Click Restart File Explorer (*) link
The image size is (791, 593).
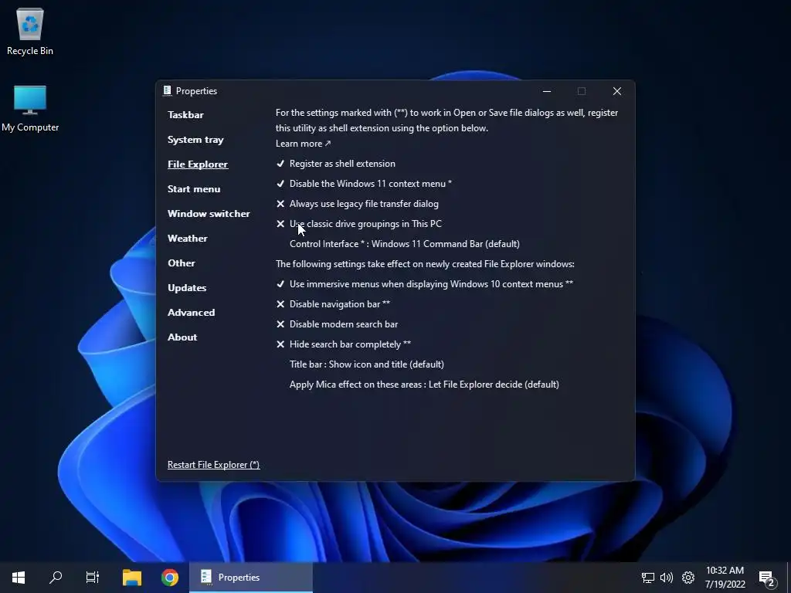click(214, 465)
